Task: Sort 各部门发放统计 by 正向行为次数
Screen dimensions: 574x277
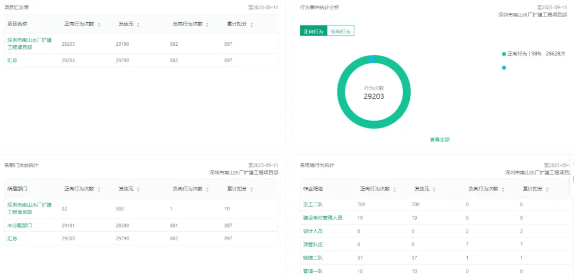Action: (99, 189)
